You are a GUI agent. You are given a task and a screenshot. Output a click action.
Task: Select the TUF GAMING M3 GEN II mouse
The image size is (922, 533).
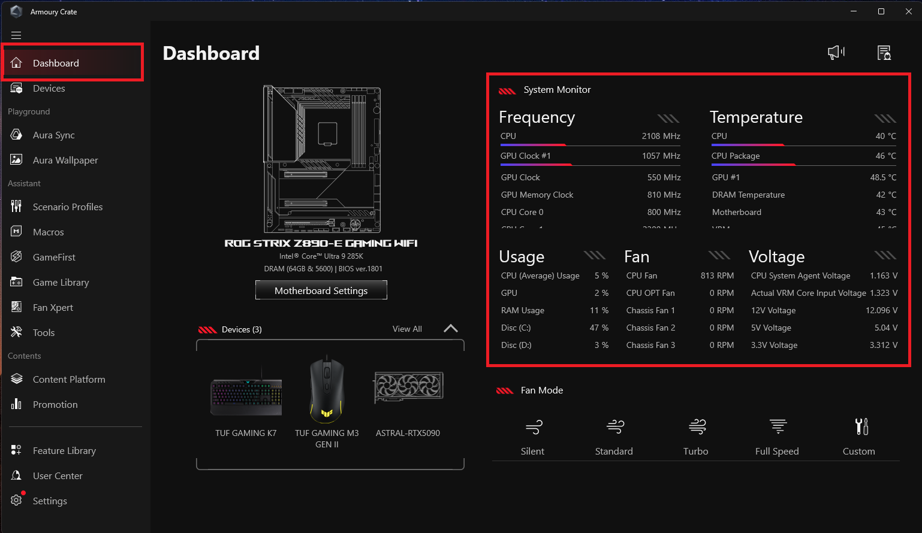327,389
